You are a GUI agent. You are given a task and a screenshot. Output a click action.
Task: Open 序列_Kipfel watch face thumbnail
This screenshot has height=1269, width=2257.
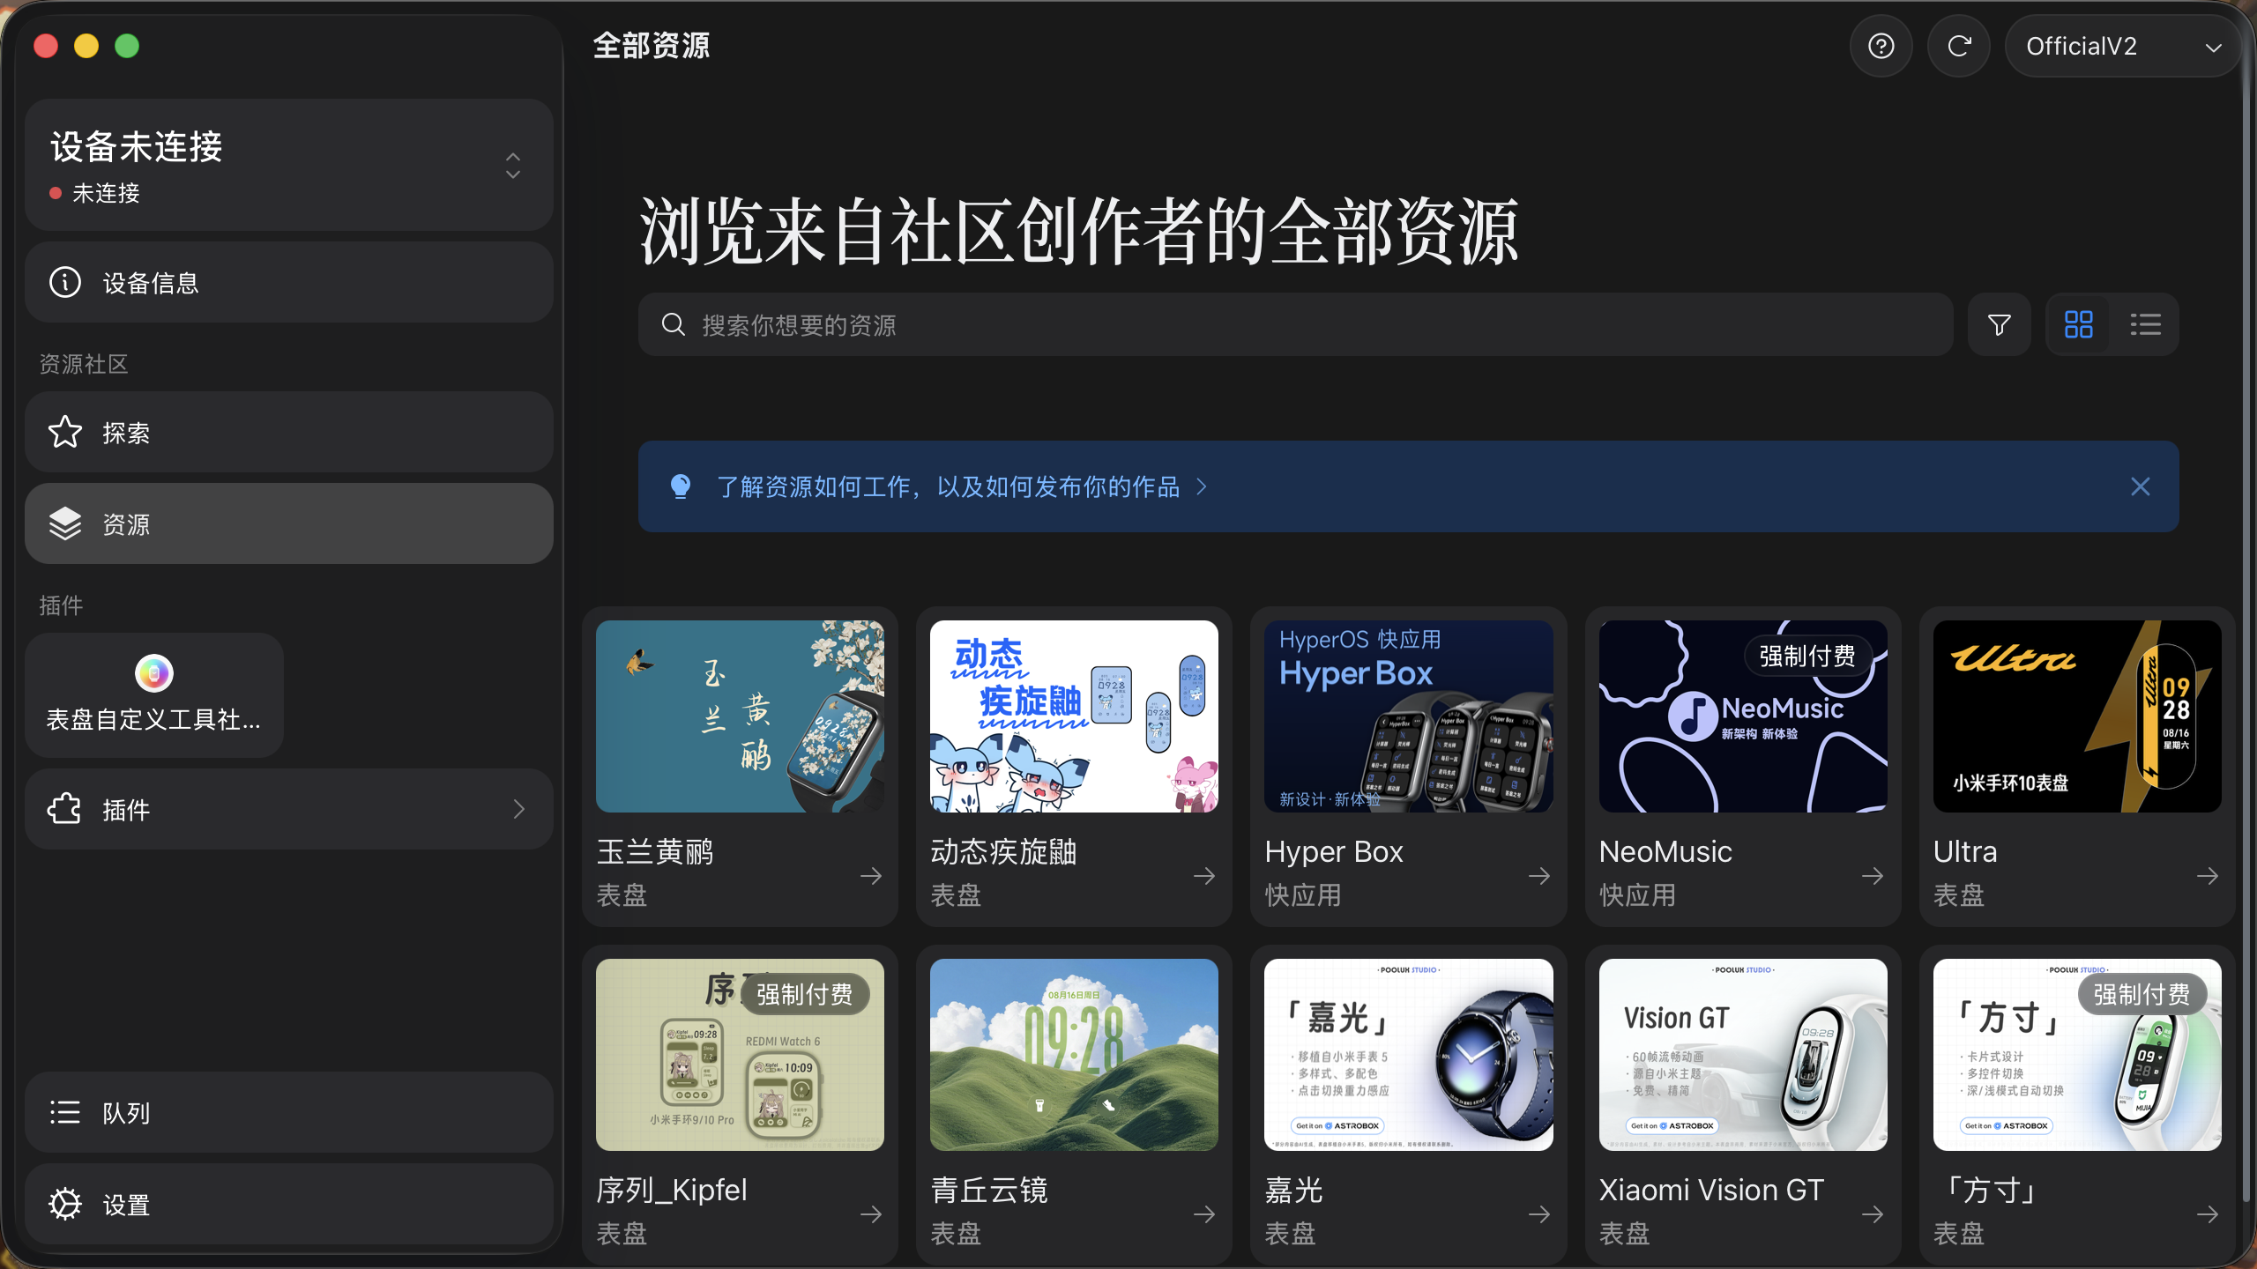(740, 1055)
